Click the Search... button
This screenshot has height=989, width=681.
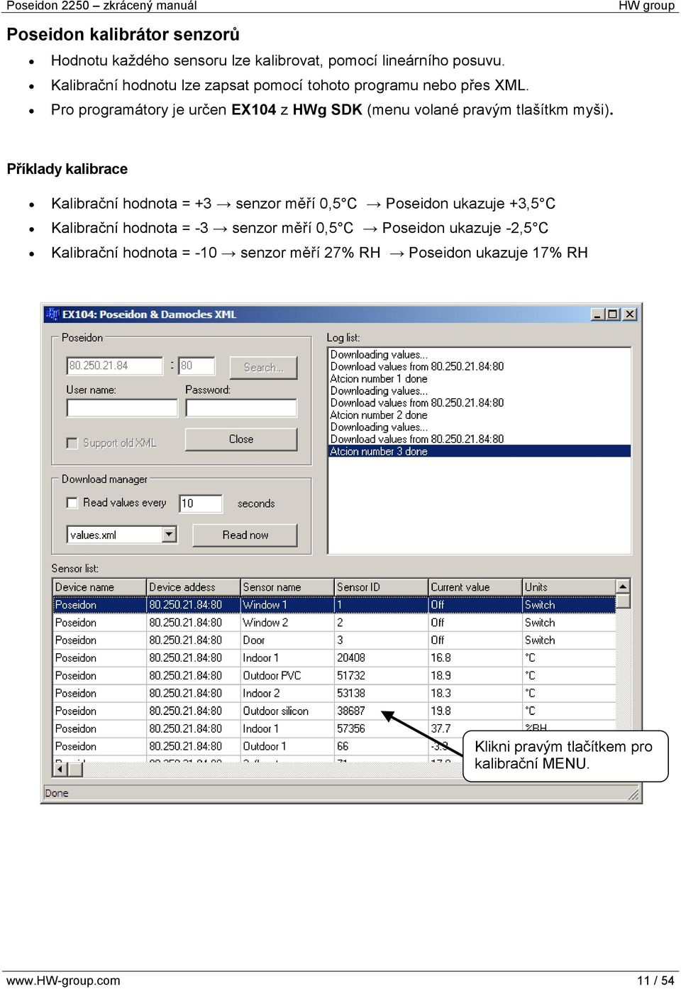(263, 367)
